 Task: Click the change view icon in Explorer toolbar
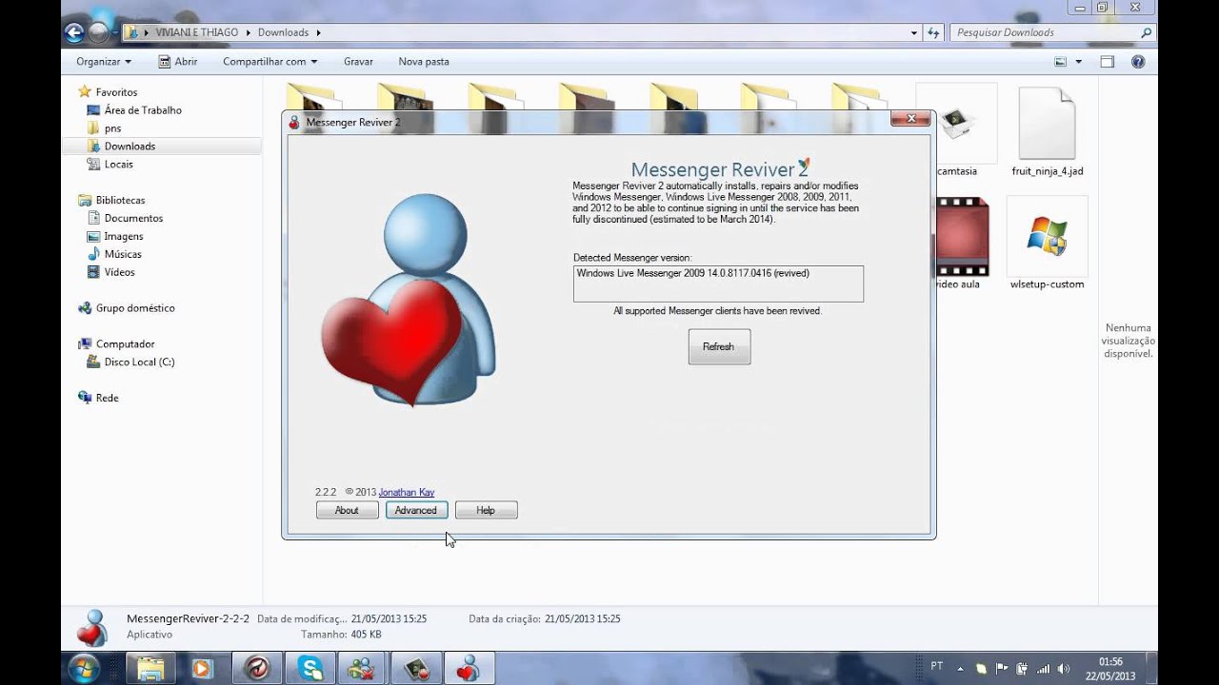click(1061, 62)
